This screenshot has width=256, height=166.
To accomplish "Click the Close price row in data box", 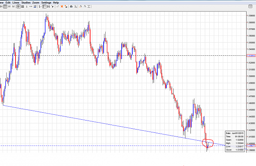I will pyautogui.click(x=235, y=150).
